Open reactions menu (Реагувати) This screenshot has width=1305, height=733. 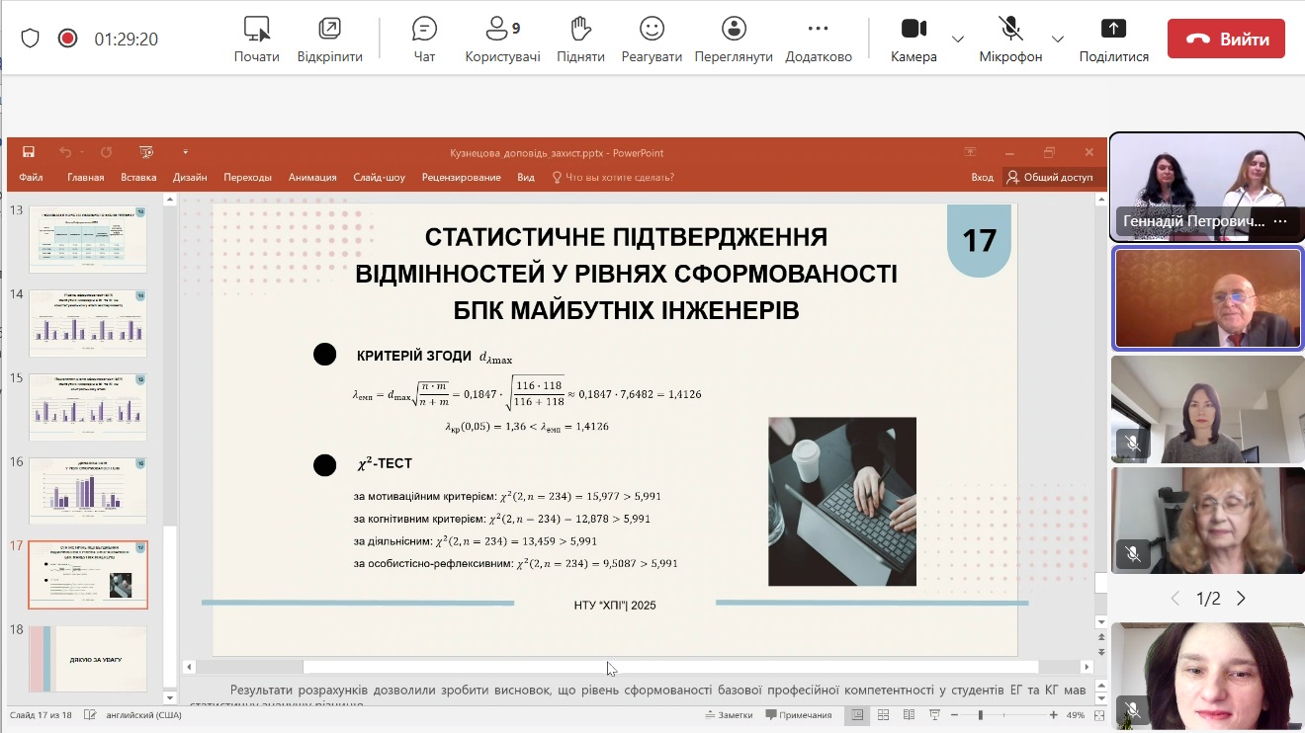click(x=652, y=39)
